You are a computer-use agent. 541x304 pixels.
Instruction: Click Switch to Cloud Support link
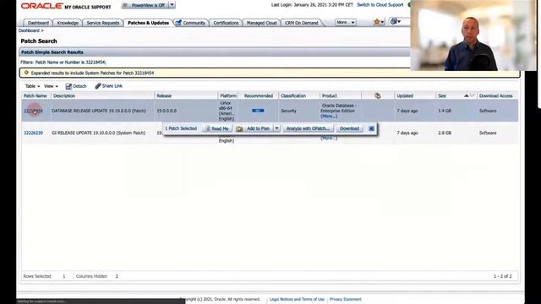point(380,5)
